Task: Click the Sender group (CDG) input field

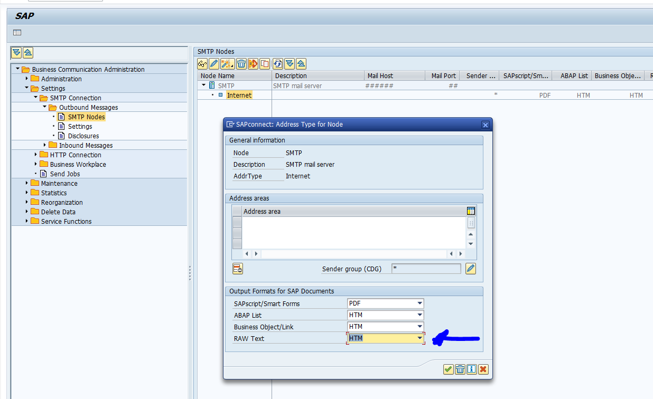Action: [x=426, y=269]
